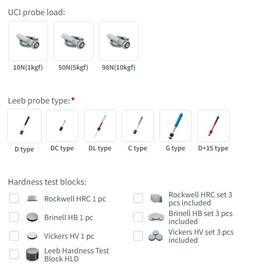The width and height of the screenshot is (257, 269).
Task: Select the DL type probe option
Action: point(100,126)
